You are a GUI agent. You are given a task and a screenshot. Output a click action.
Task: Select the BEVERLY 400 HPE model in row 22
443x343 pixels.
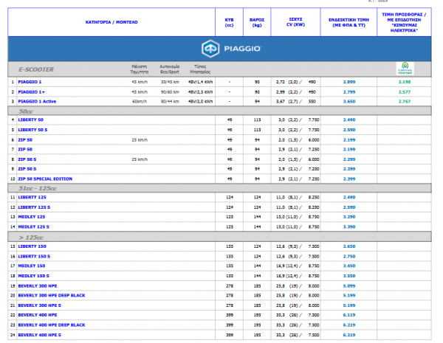38,315
